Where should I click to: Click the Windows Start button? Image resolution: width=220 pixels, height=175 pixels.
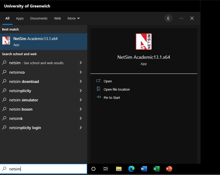click(x=93, y=169)
